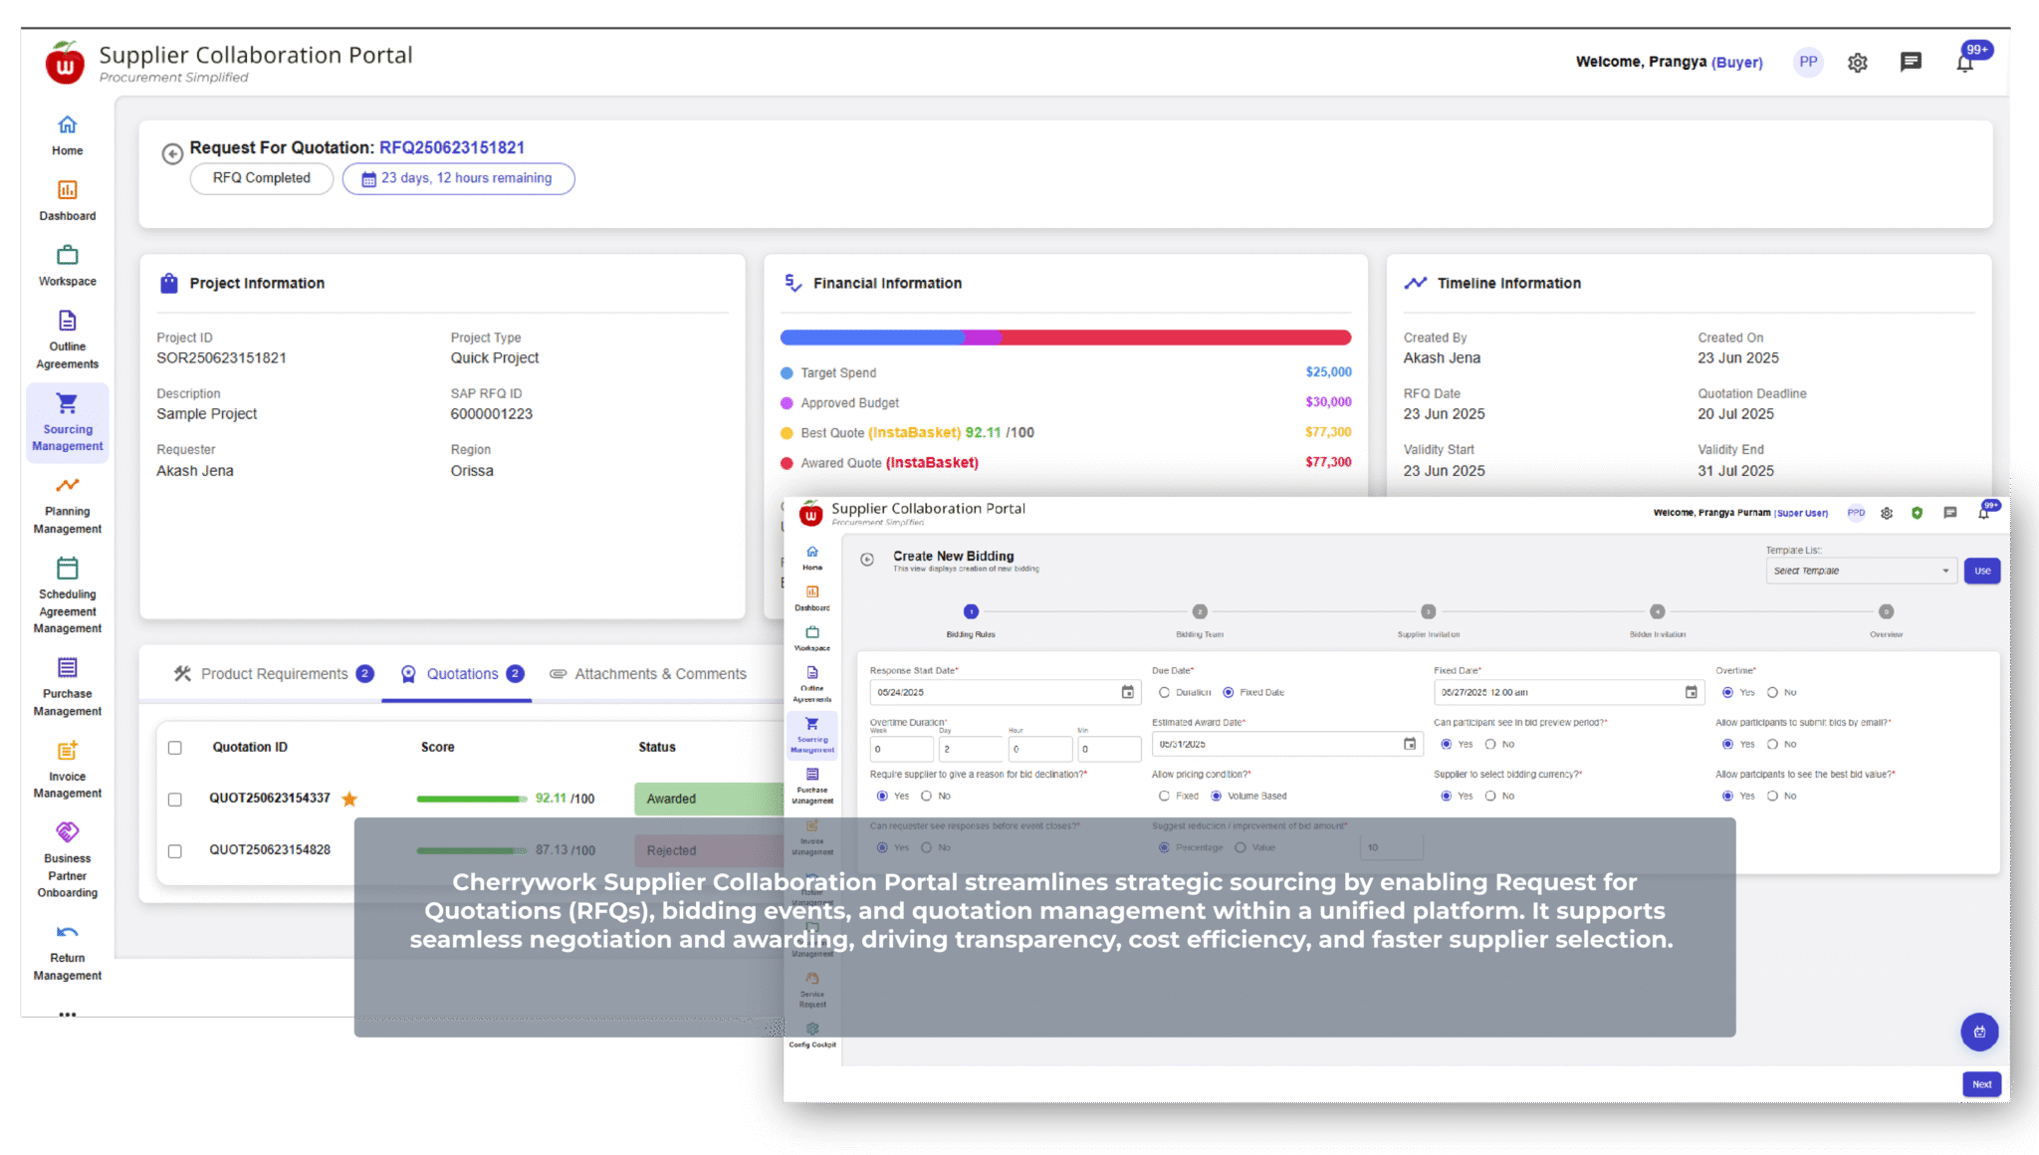This screenshot has width=2039, height=1155.
Task: Open the Home sidebar icon
Action: (67, 125)
